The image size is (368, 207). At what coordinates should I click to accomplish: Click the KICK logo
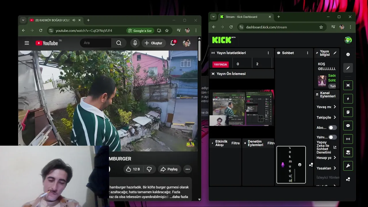pos(222,40)
